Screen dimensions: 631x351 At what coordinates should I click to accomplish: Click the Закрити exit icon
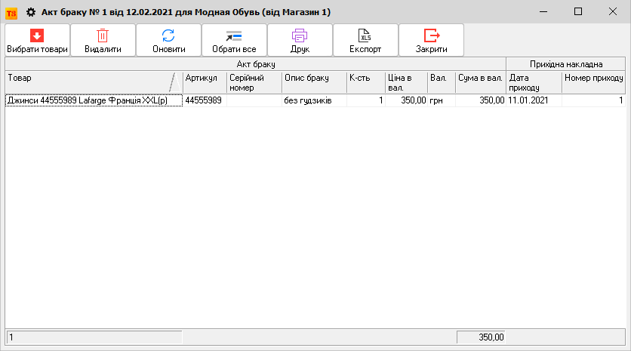pyautogui.click(x=431, y=35)
